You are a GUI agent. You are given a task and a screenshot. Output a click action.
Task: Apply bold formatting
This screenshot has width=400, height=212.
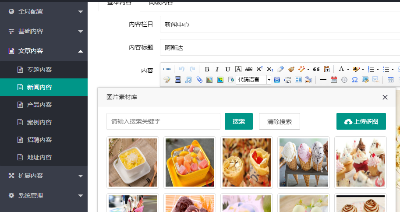click(x=207, y=69)
